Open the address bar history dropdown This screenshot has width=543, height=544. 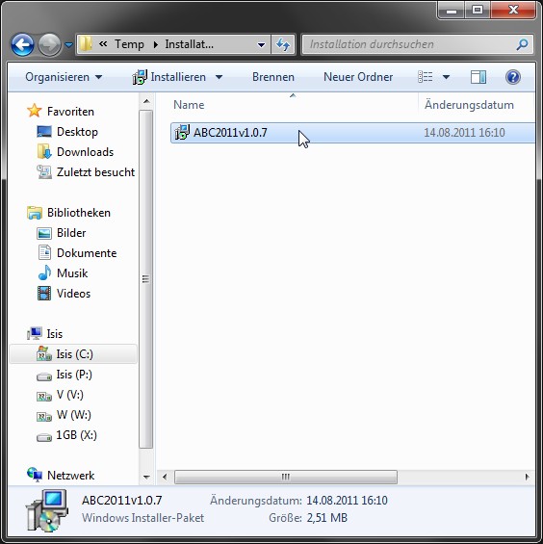pyautogui.click(x=261, y=44)
